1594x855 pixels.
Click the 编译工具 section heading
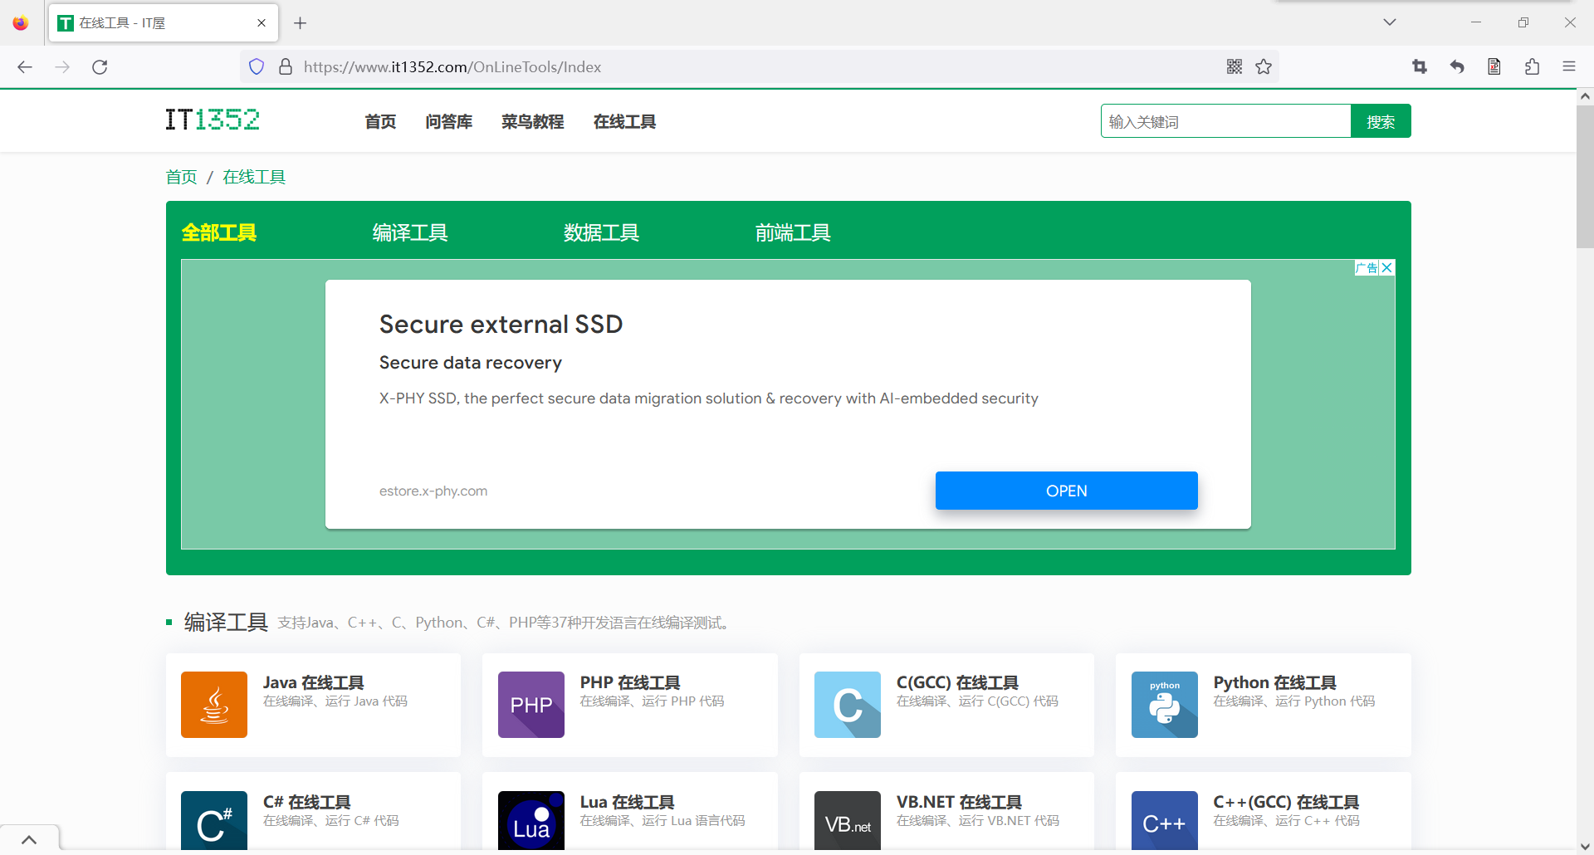point(226,622)
